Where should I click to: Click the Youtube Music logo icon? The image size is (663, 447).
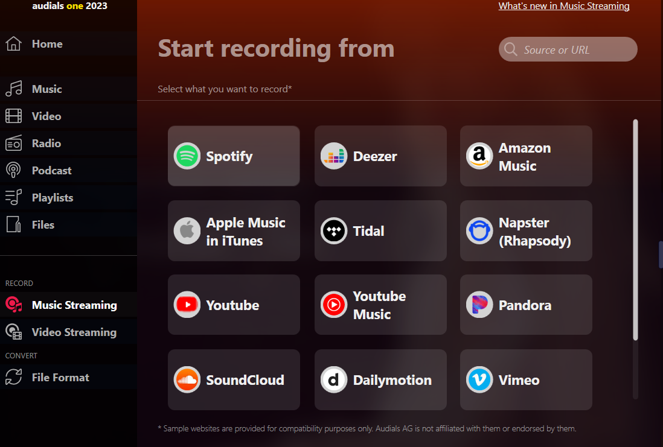pos(334,305)
